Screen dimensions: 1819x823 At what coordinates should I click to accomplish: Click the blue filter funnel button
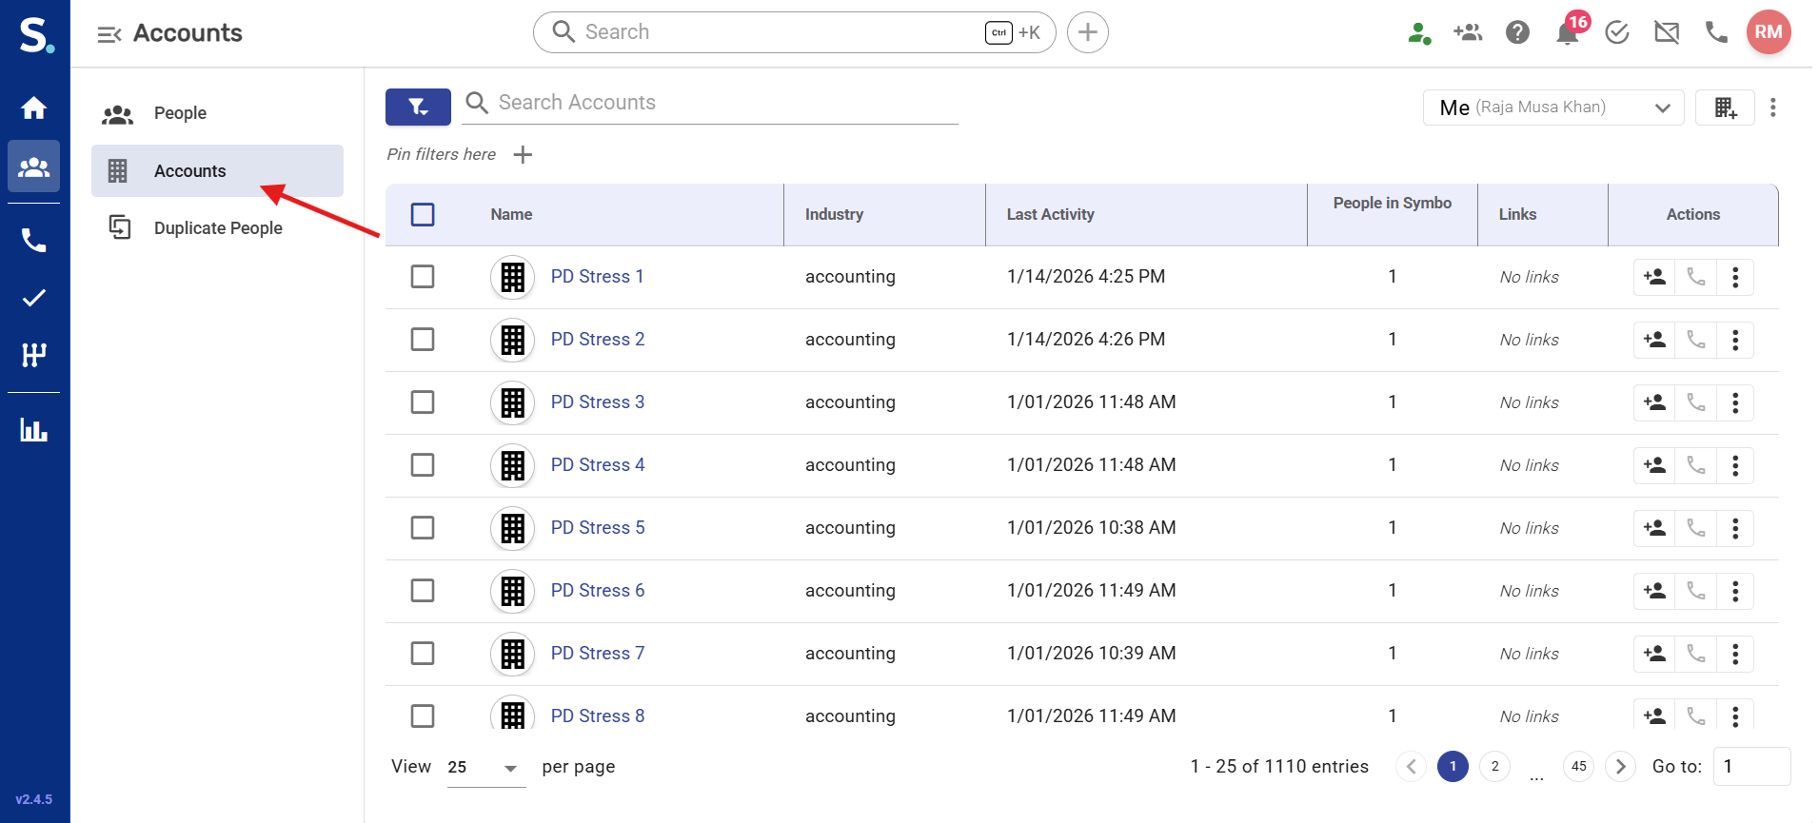418,108
